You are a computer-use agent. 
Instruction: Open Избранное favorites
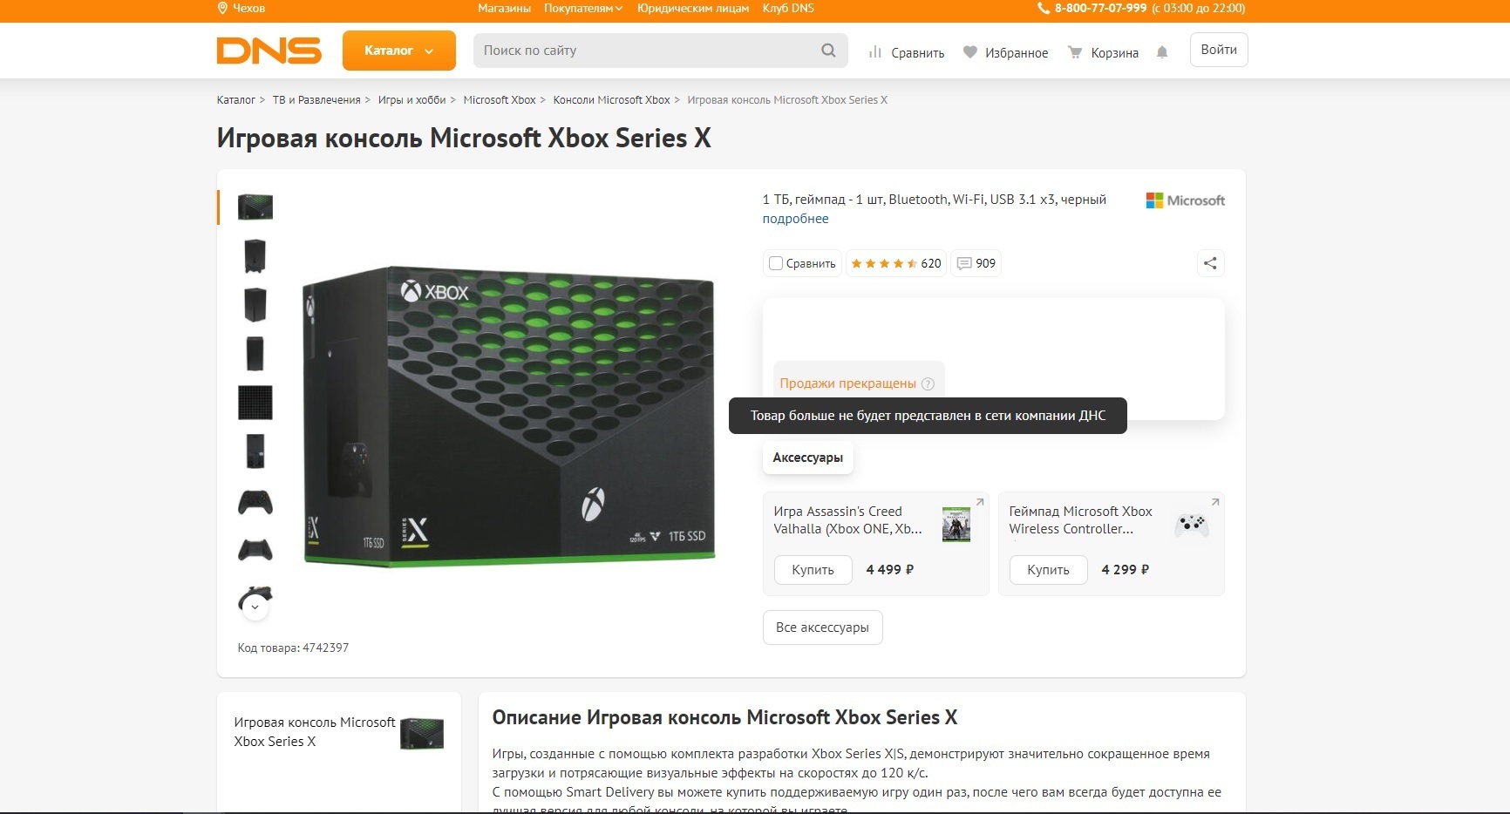pos(1005,52)
